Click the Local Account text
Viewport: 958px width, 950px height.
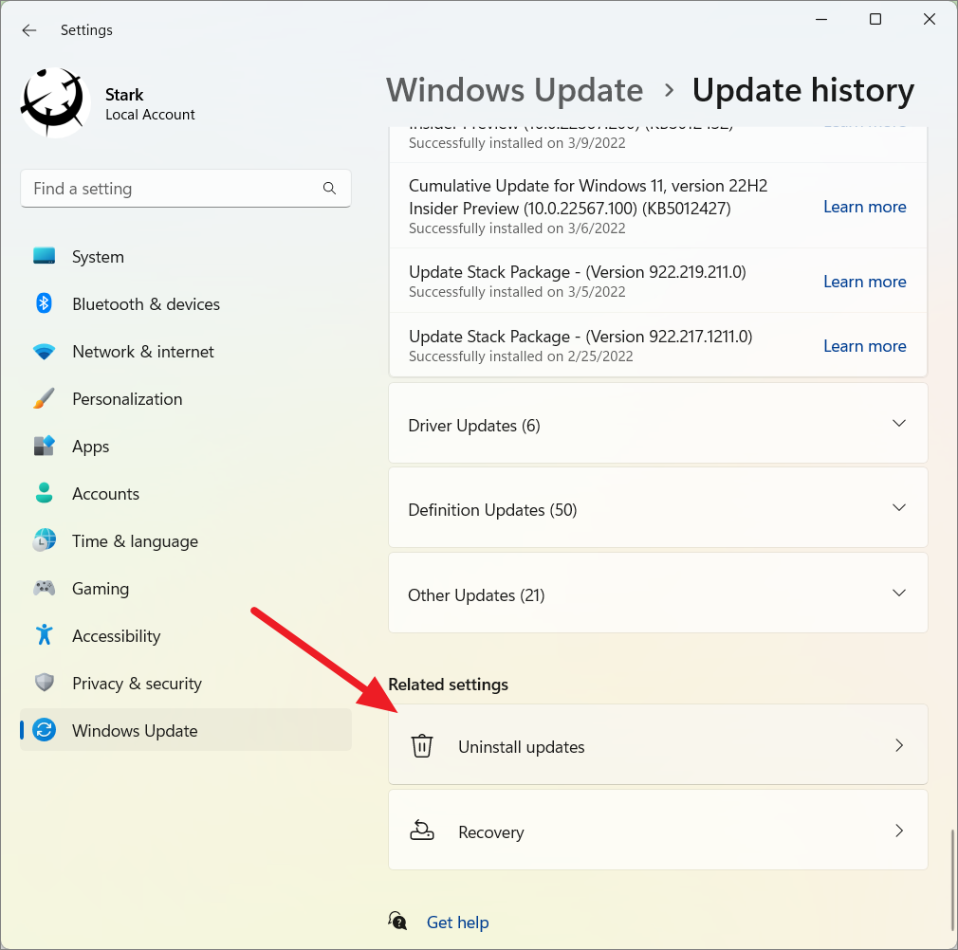[x=150, y=114]
